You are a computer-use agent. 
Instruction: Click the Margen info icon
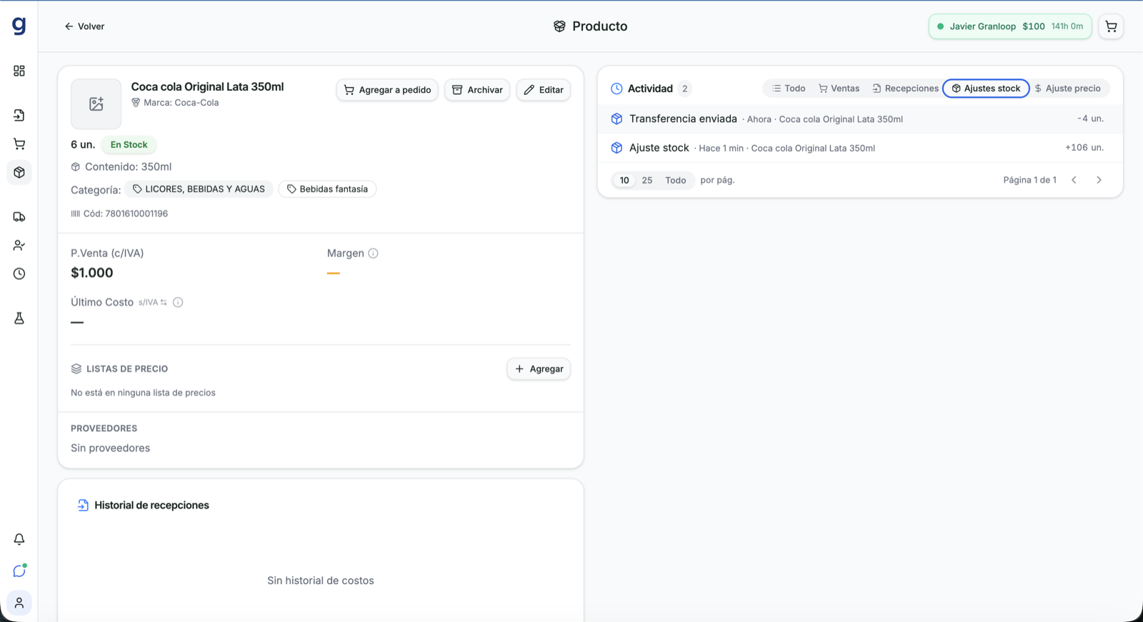373,254
